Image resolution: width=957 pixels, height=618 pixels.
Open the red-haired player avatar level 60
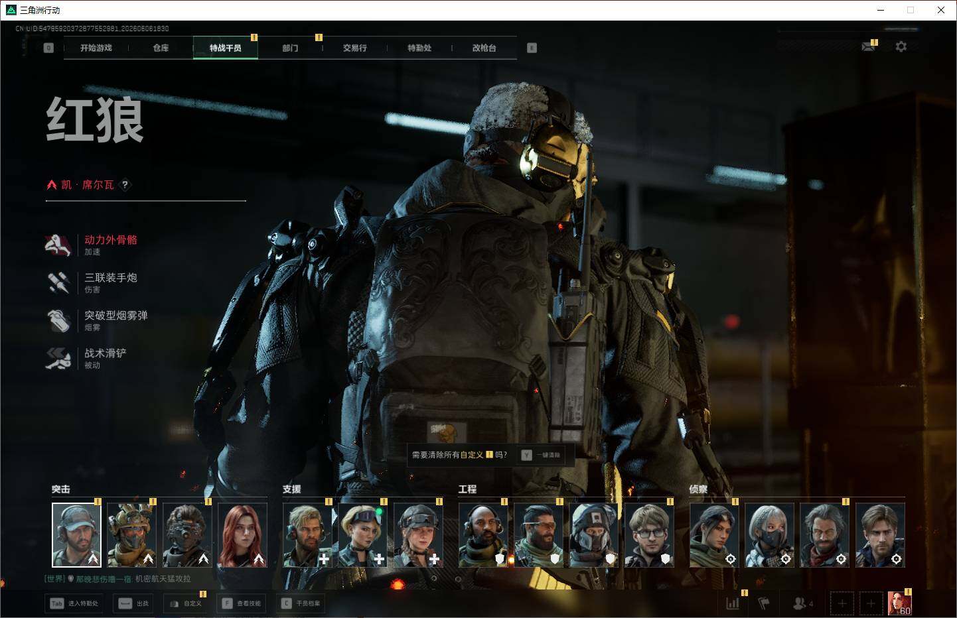point(900,603)
